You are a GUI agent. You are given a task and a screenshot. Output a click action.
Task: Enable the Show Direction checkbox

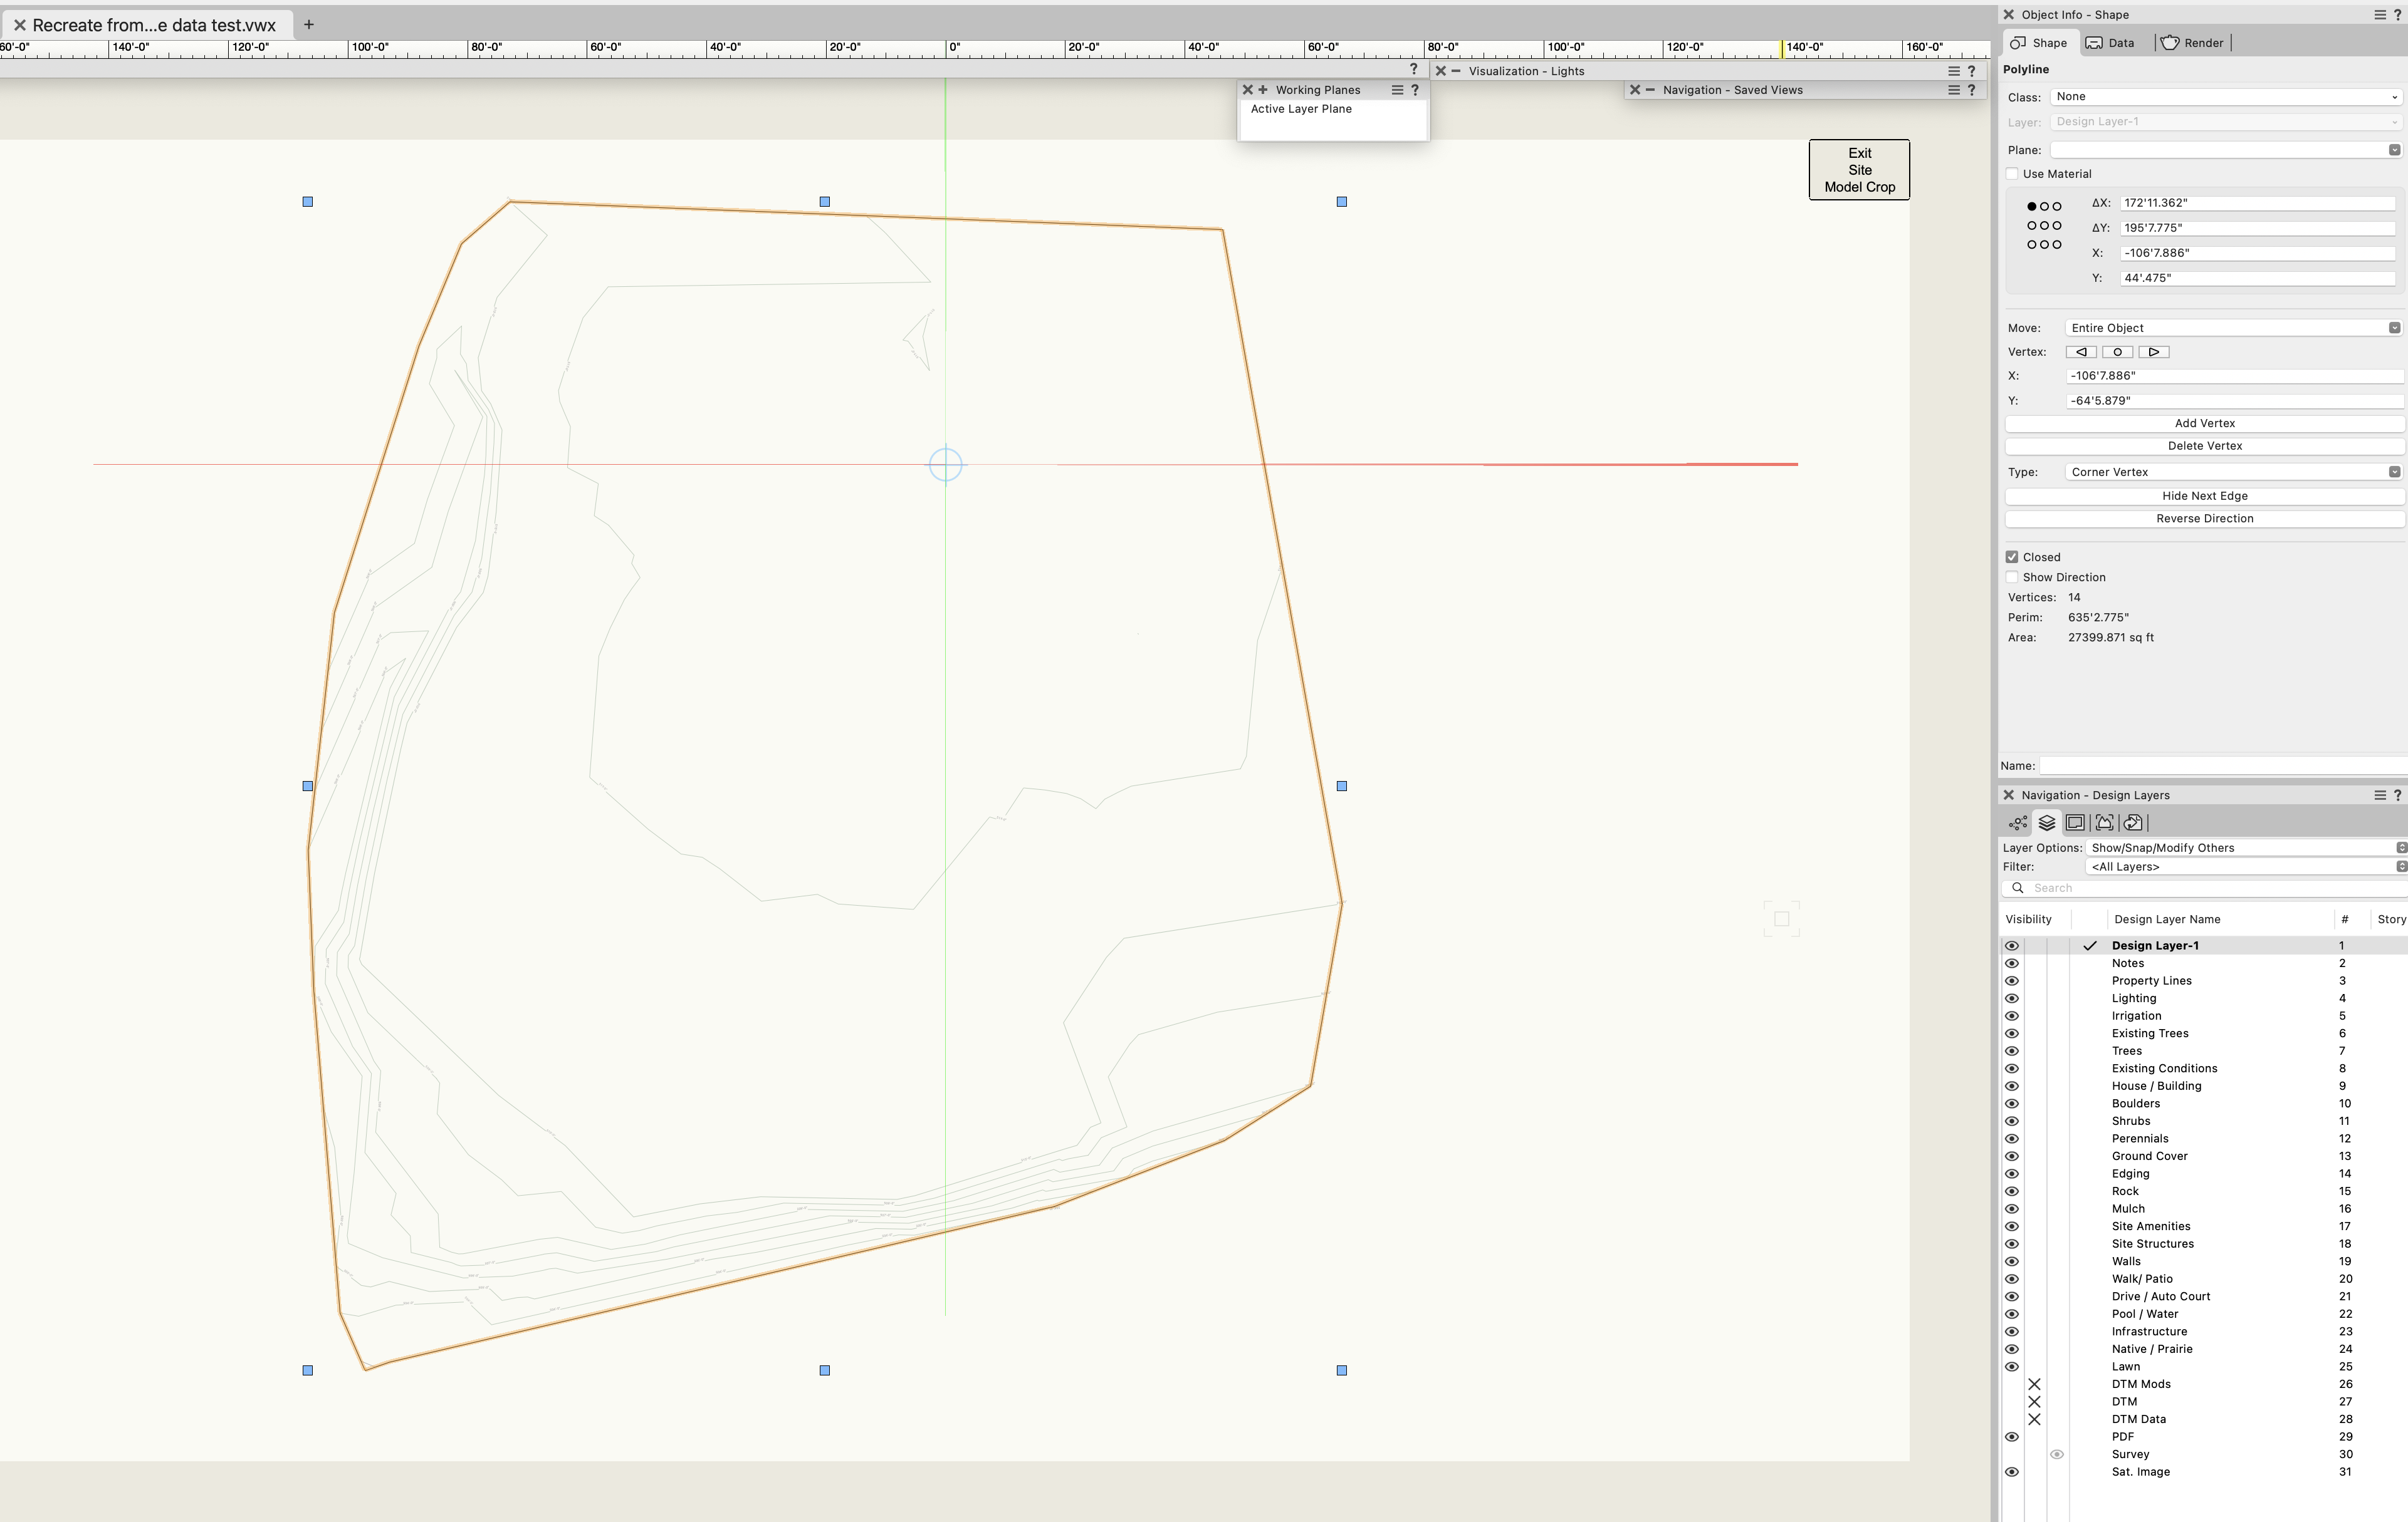2012,577
